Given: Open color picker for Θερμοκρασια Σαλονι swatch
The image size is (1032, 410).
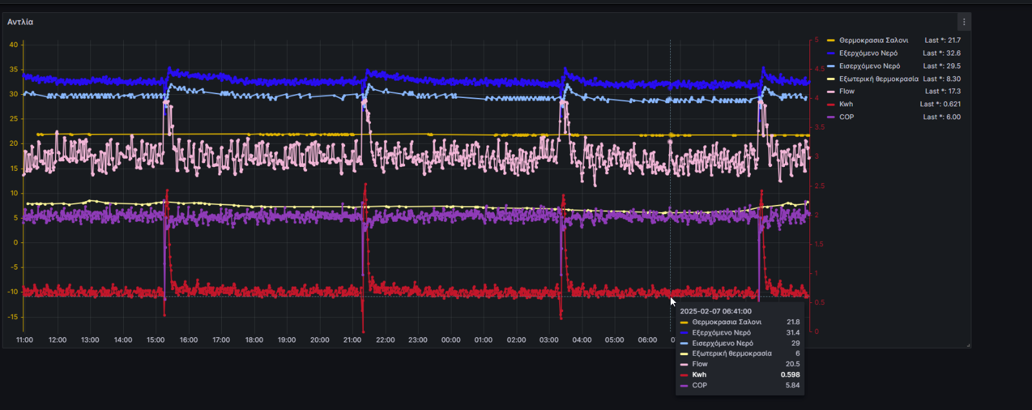Looking at the screenshot, I should pos(831,40).
